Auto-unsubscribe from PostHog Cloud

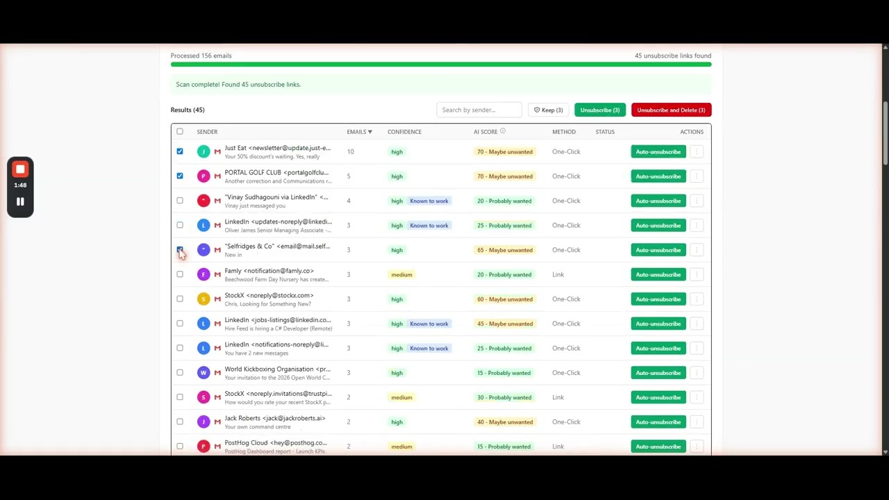pyautogui.click(x=658, y=447)
